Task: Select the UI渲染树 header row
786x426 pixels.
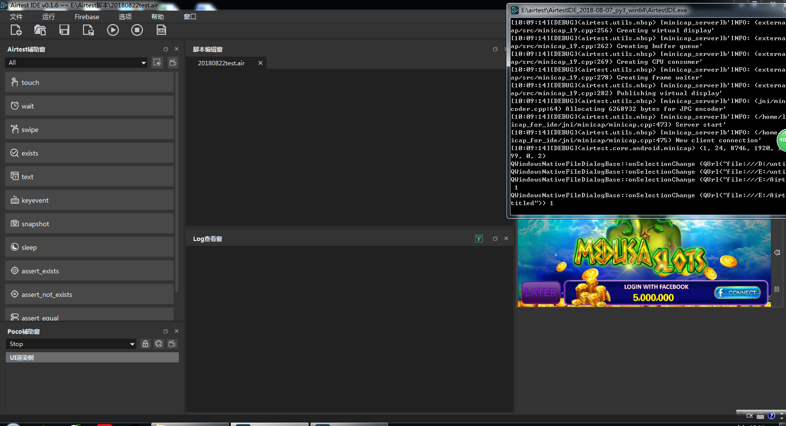Action: (x=92, y=357)
